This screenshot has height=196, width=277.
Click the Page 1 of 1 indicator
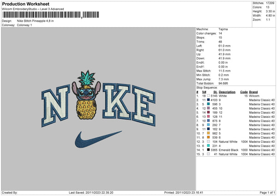[x=267, y=193]
